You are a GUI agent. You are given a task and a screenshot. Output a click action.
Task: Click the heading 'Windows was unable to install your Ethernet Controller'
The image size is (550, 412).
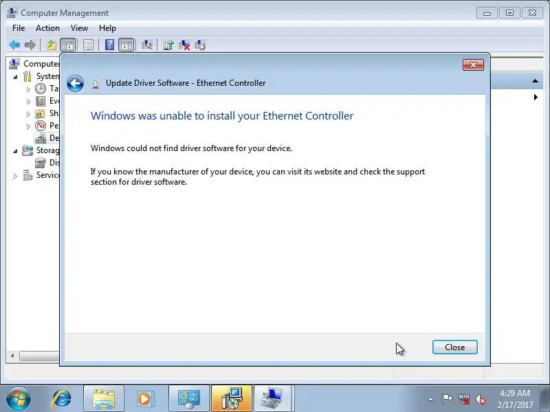(222, 115)
